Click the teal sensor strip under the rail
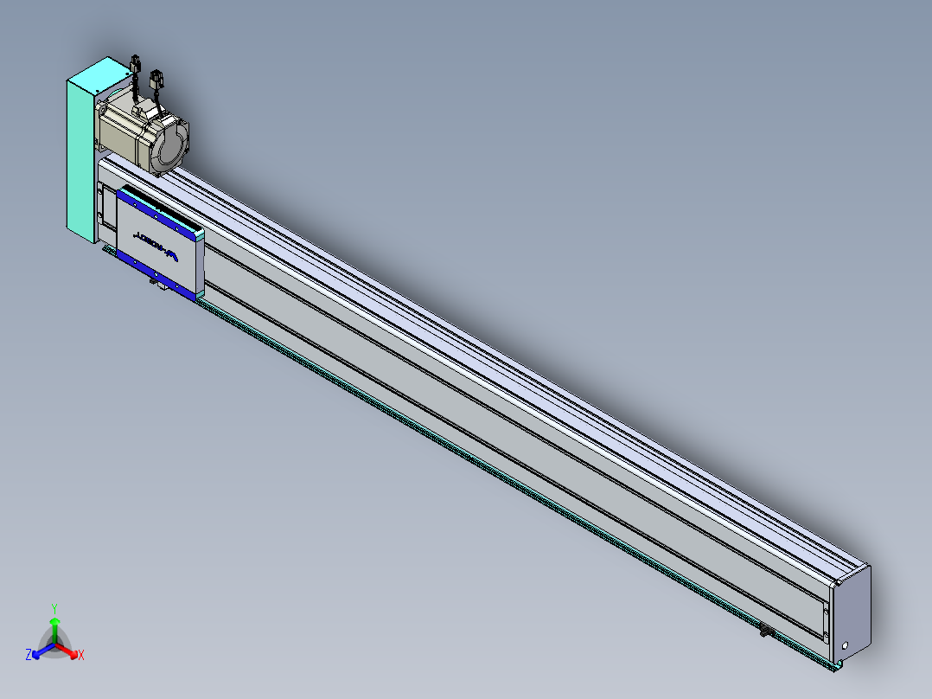Screen dimensions: 932x699 [519, 486]
